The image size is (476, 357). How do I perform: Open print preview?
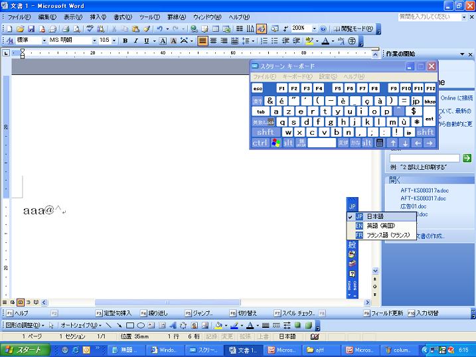click(x=77, y=29)
